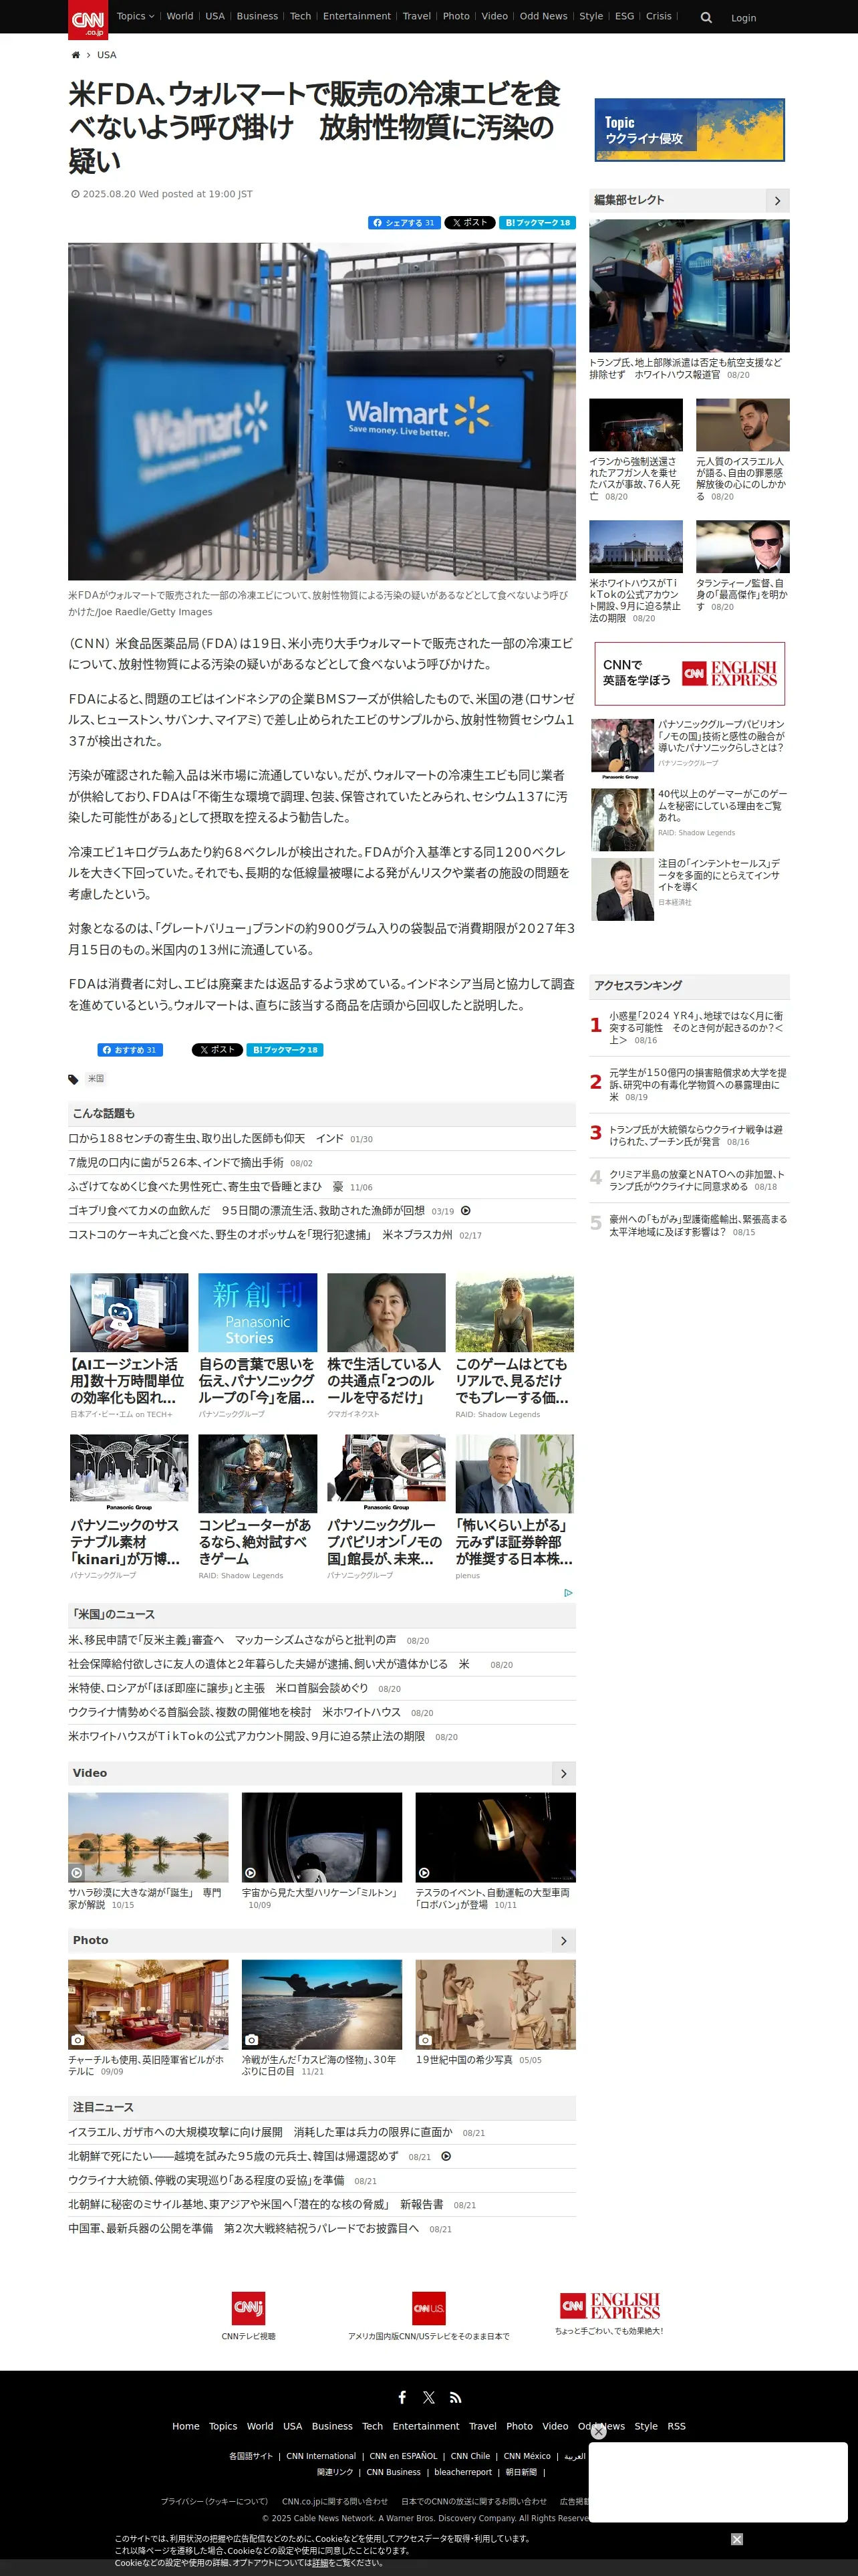Open ranking item 3 Putin story
Viewport: 858px width, 2576px height.
(696, 1135)
